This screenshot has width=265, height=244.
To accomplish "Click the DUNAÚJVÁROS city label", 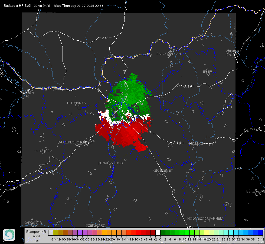I will pos(110,163).
